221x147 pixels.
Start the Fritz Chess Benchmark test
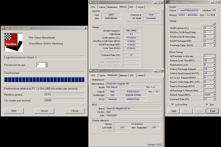point(14,111)
